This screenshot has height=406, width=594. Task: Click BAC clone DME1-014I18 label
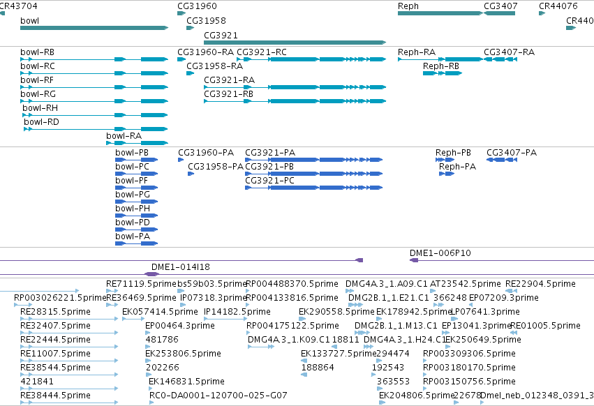(181, 267)
